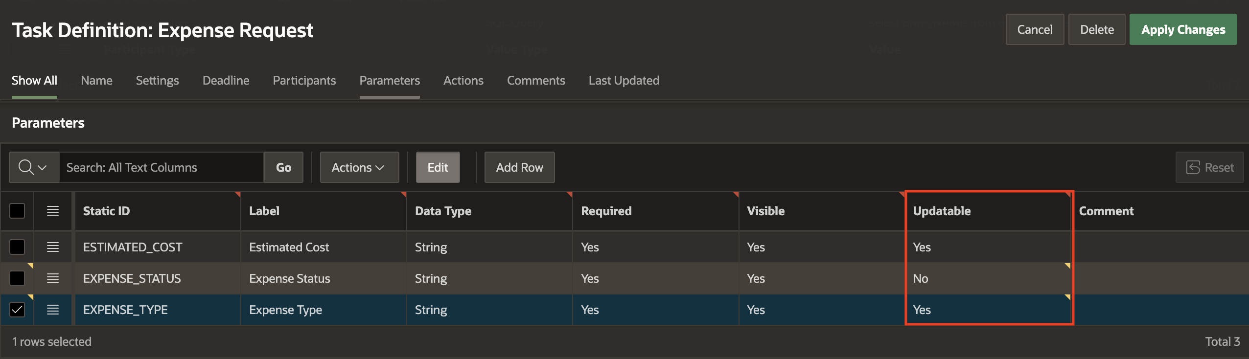Click the Reset button with undo icon
This screenshot has width=1249, height=359.
click(x=1209, y=167)
